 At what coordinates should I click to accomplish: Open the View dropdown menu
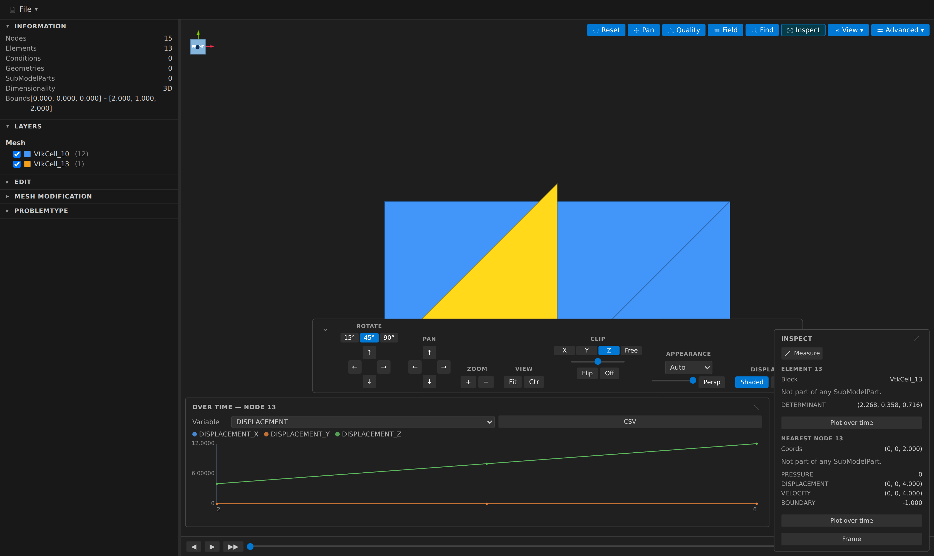tap(848, 30)
